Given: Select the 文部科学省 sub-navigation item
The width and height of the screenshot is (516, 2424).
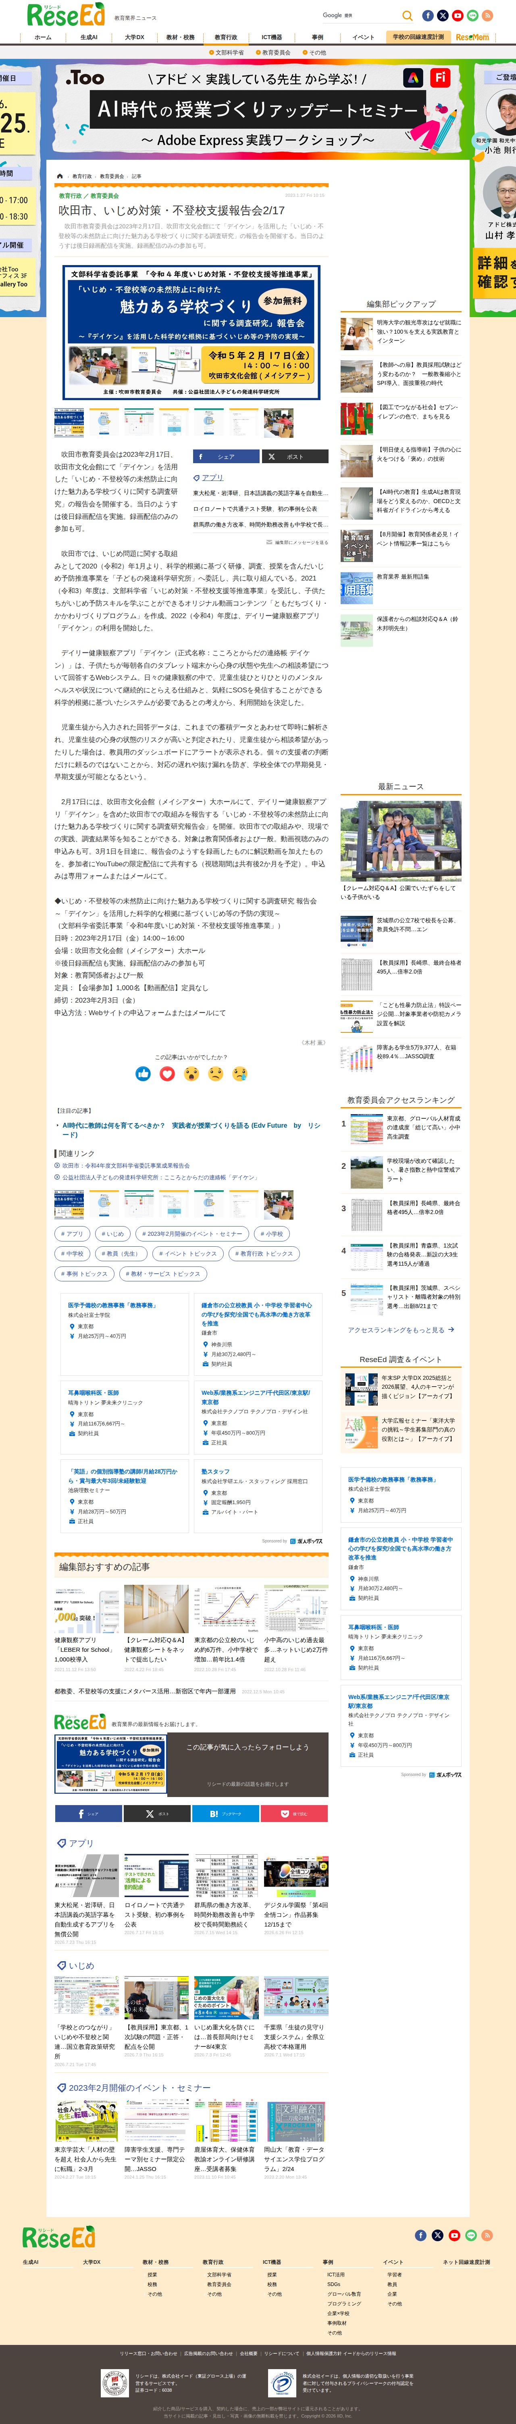Looking at the screenshot, I should [227, 53].
